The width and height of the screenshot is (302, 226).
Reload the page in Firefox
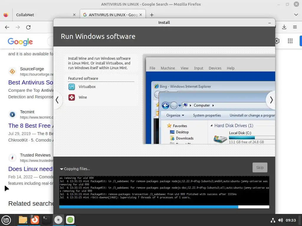point(28,27)
